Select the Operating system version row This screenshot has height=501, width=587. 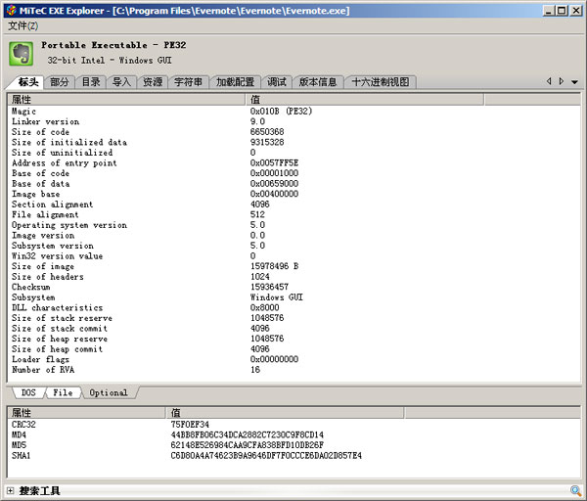[293, 225]
